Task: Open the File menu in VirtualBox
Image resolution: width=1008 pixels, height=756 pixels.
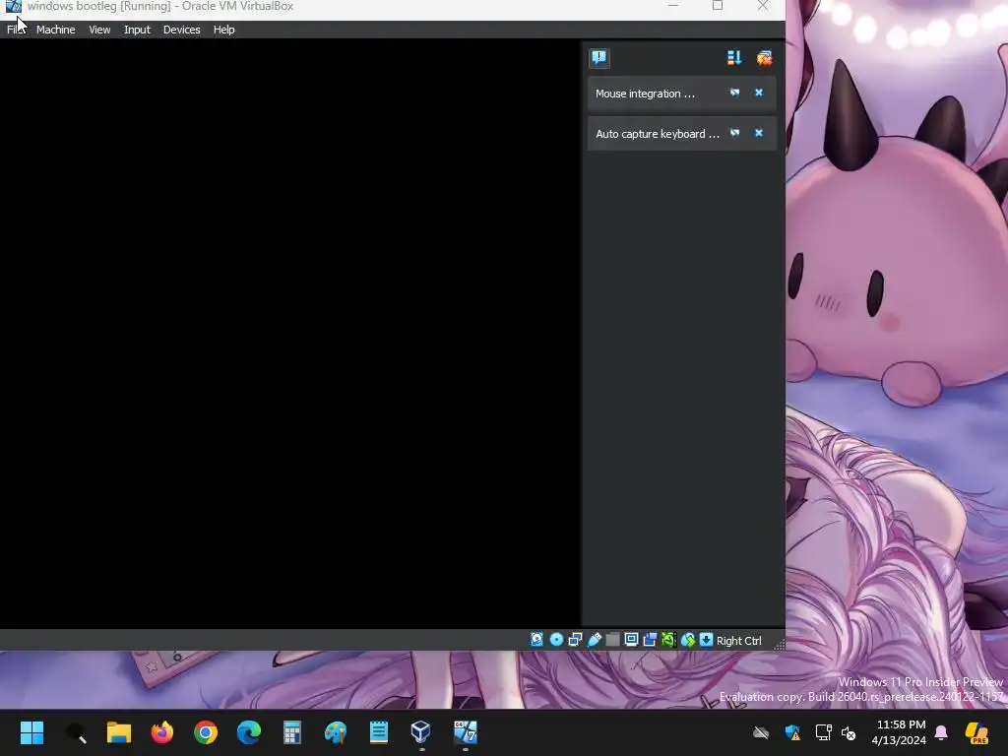Action: 16,30
